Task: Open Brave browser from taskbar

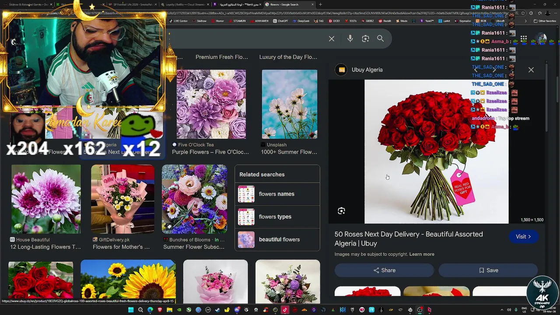Action: tap(160, 310)
